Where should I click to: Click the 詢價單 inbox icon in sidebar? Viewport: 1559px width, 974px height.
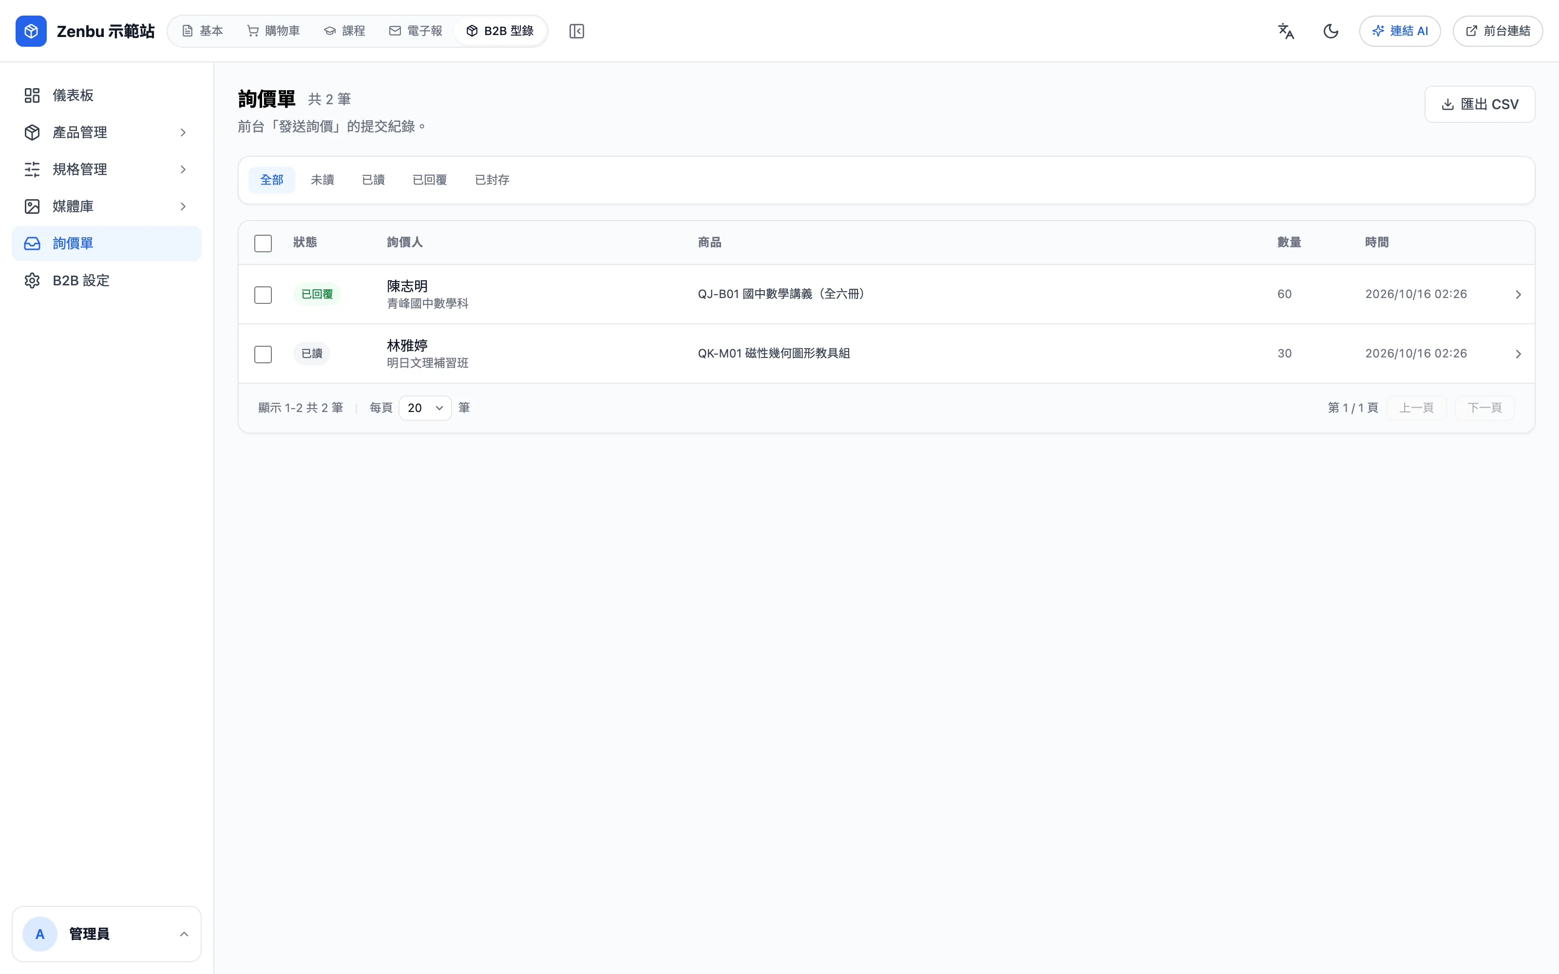32,243
